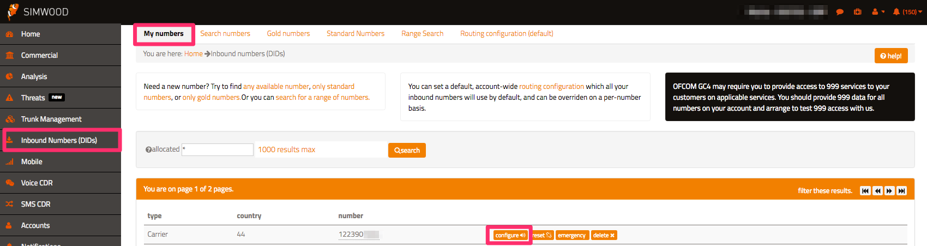
Task: Click the Analysis pie chart icon
Action: click(x=9, y=76)
